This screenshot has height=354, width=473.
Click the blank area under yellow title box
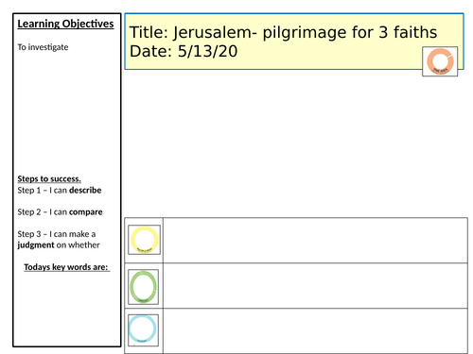(x=295, y=143)
